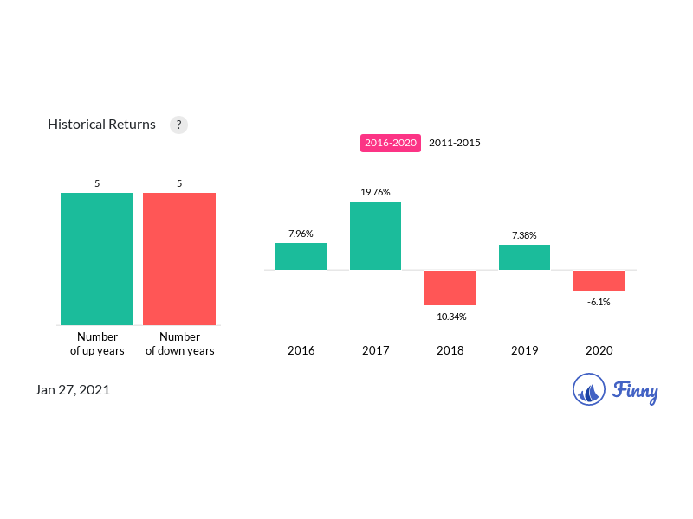
Task: Click the red down years bar
Action: (179, 259)
